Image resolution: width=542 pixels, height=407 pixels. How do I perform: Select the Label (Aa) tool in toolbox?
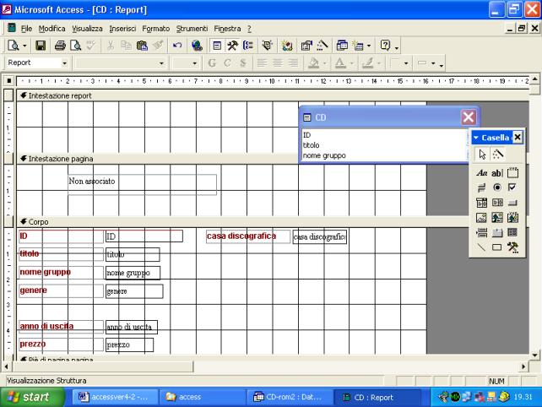point(481,172)
